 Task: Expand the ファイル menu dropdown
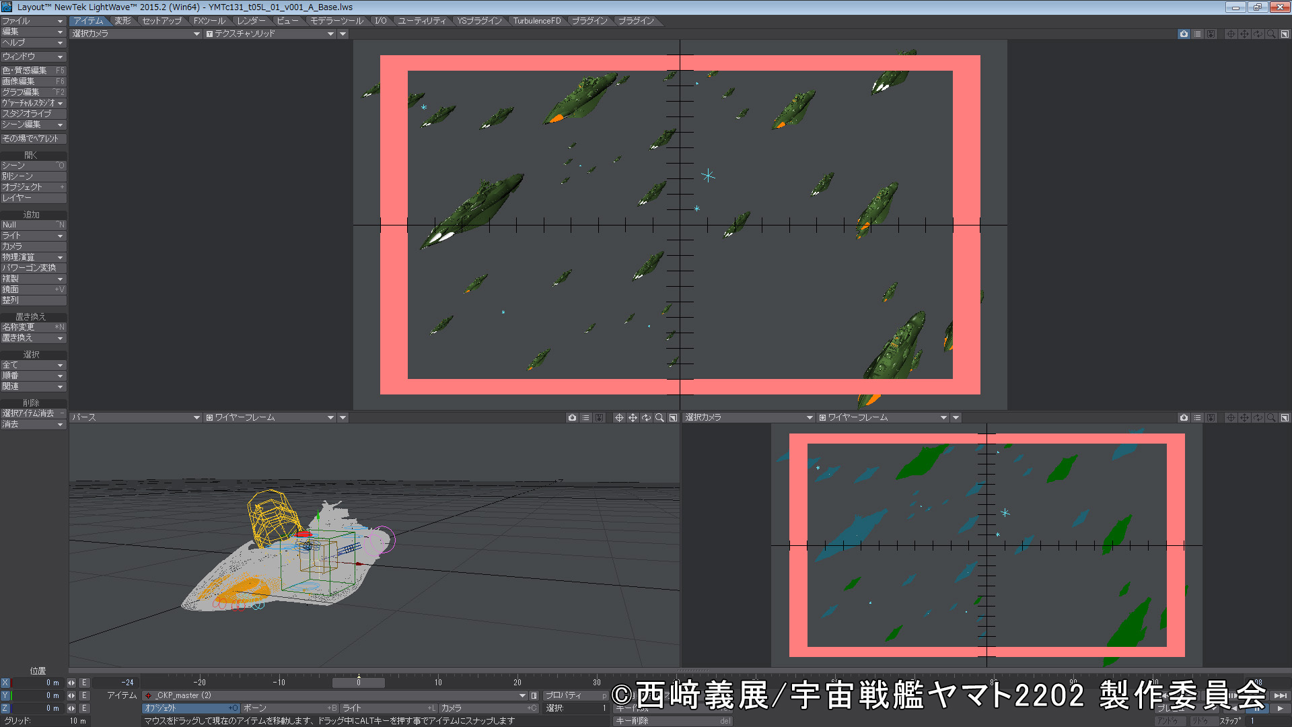[x=33, y=21]
